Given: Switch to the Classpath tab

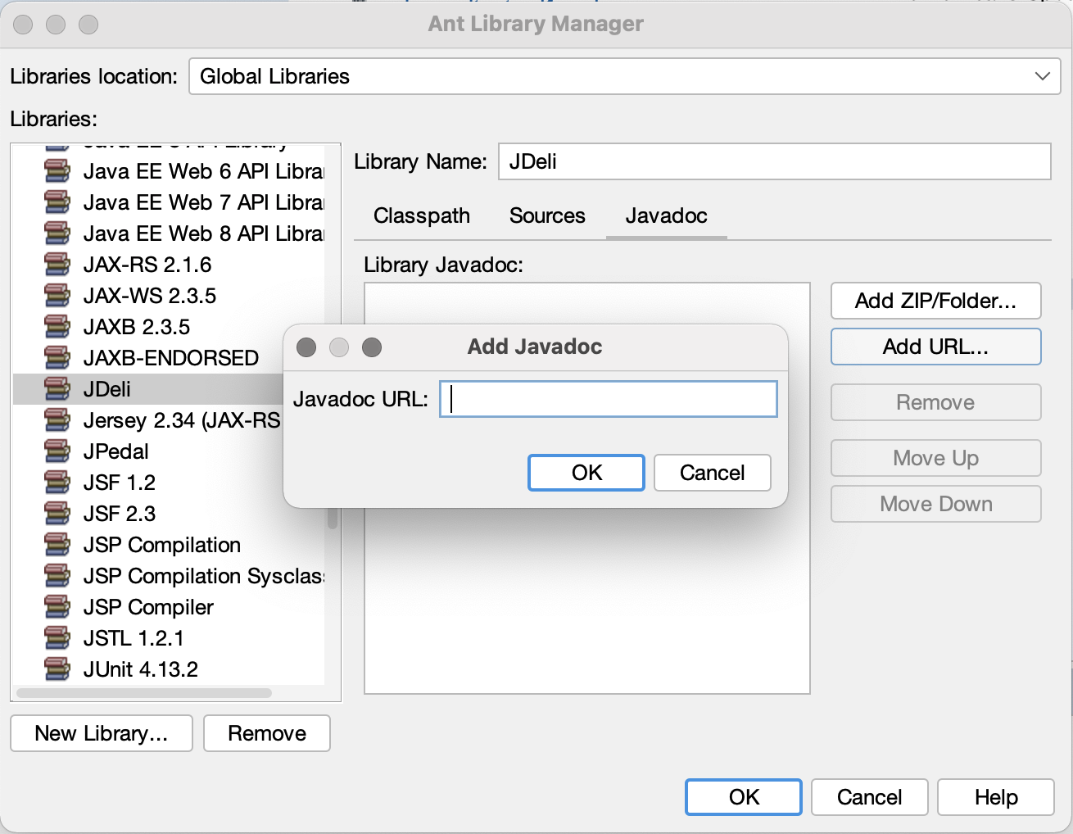Looking at the screenshot, I should (x=421, y=215).
